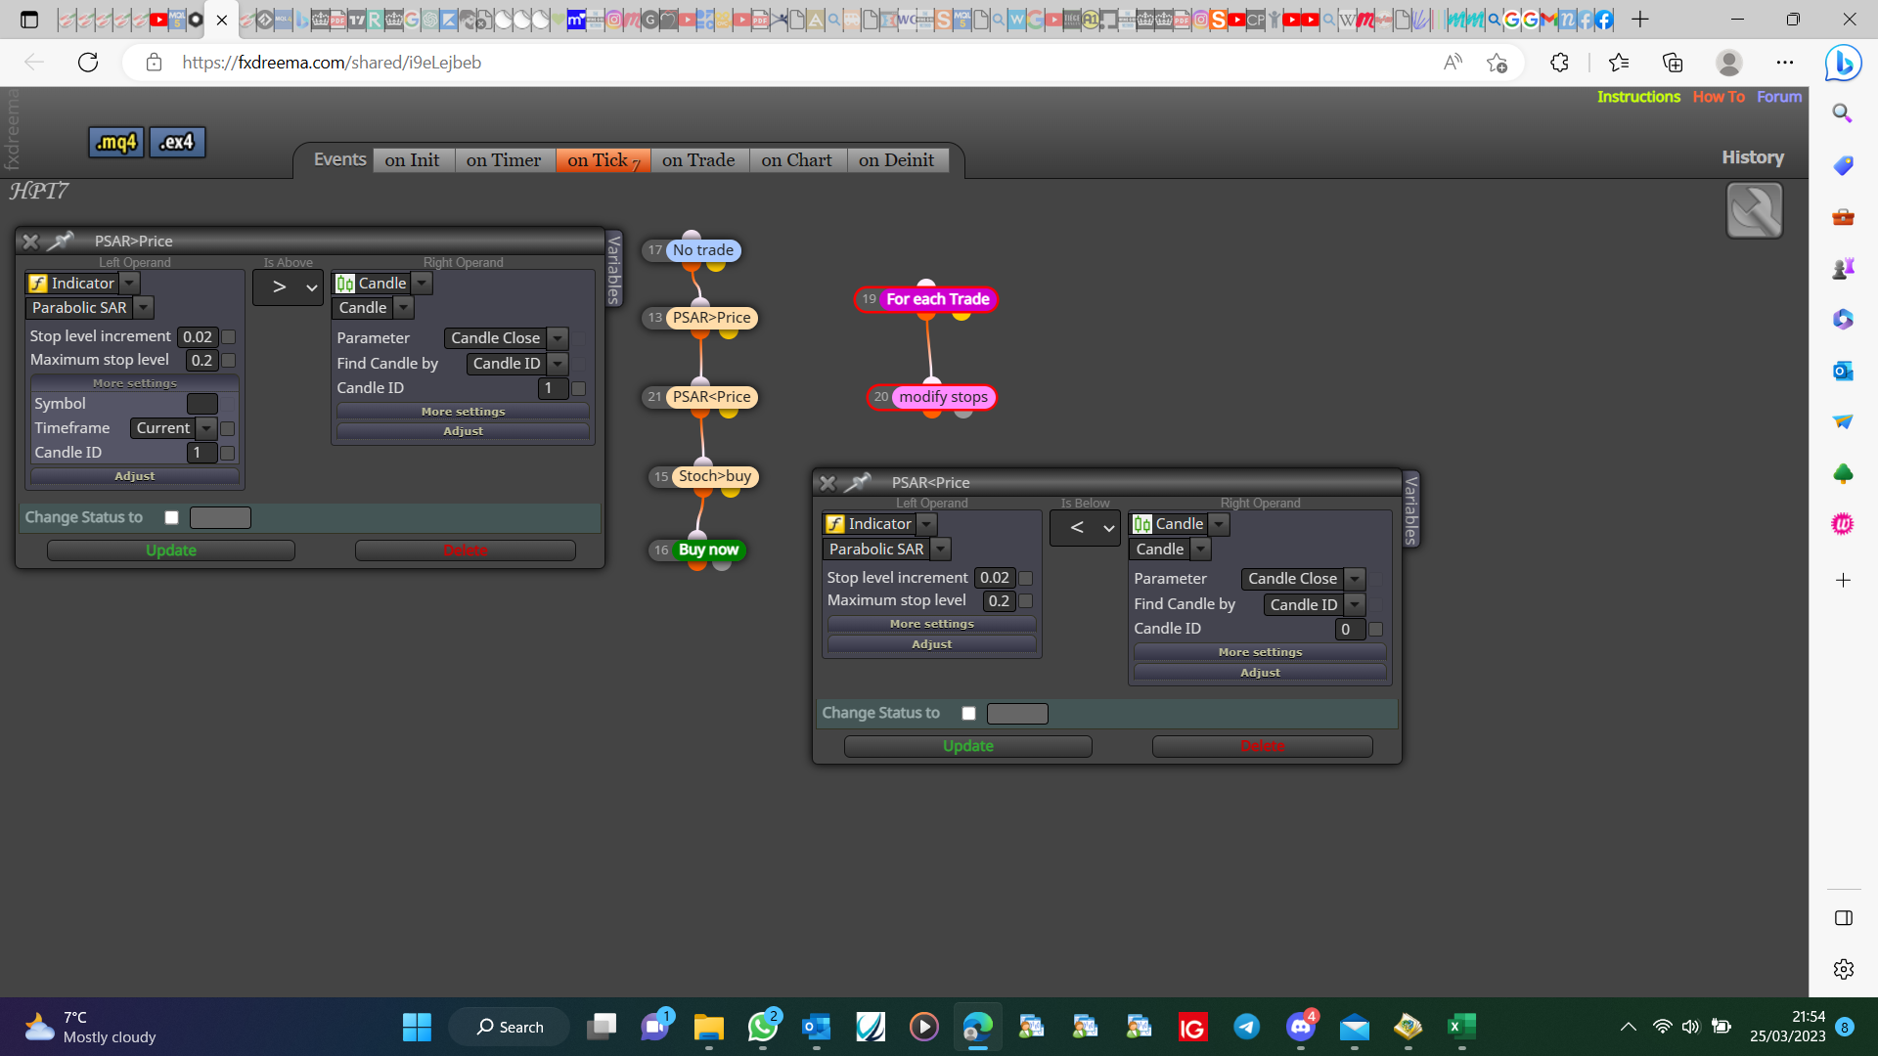1878x1056 pixels.
Task: Click the pin icon on PSAR>Price panel
Action: click(x=61, y=241)
